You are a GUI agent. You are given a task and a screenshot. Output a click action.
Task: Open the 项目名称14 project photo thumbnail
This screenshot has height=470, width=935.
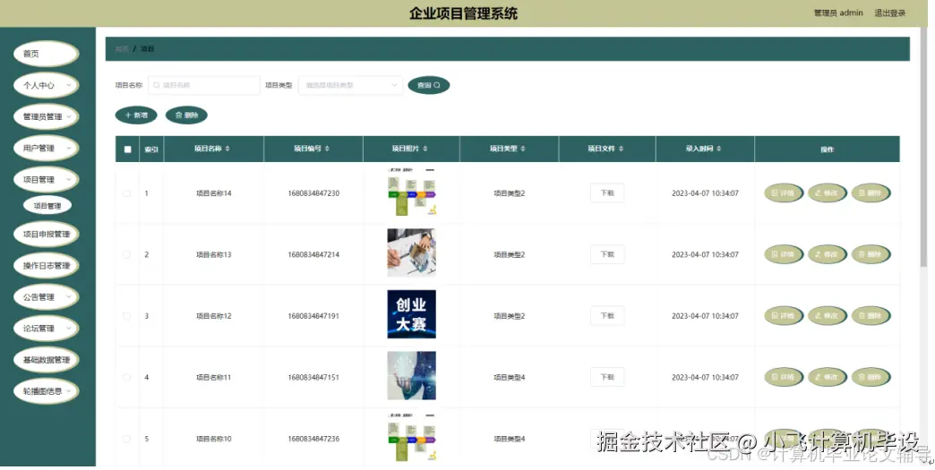point(411,192)
